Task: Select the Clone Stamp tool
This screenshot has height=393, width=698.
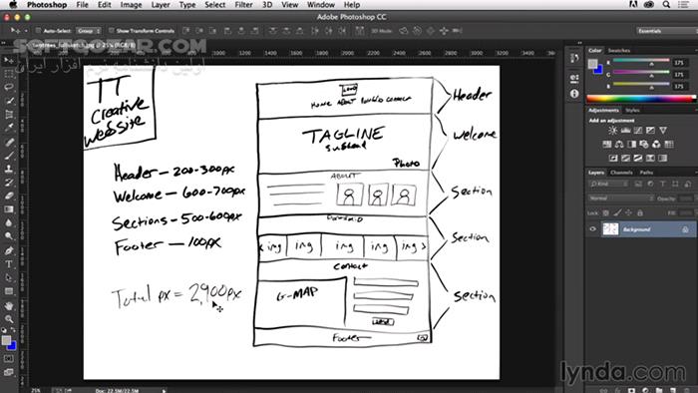Action: click(x=9, y=170)
